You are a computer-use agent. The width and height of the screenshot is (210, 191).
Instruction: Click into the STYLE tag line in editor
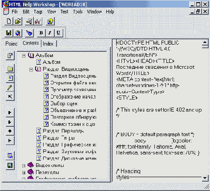[127, 98]
